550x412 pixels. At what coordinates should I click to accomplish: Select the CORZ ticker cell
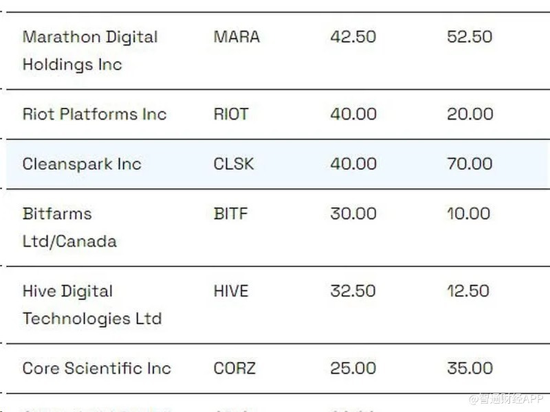point(234,368)
